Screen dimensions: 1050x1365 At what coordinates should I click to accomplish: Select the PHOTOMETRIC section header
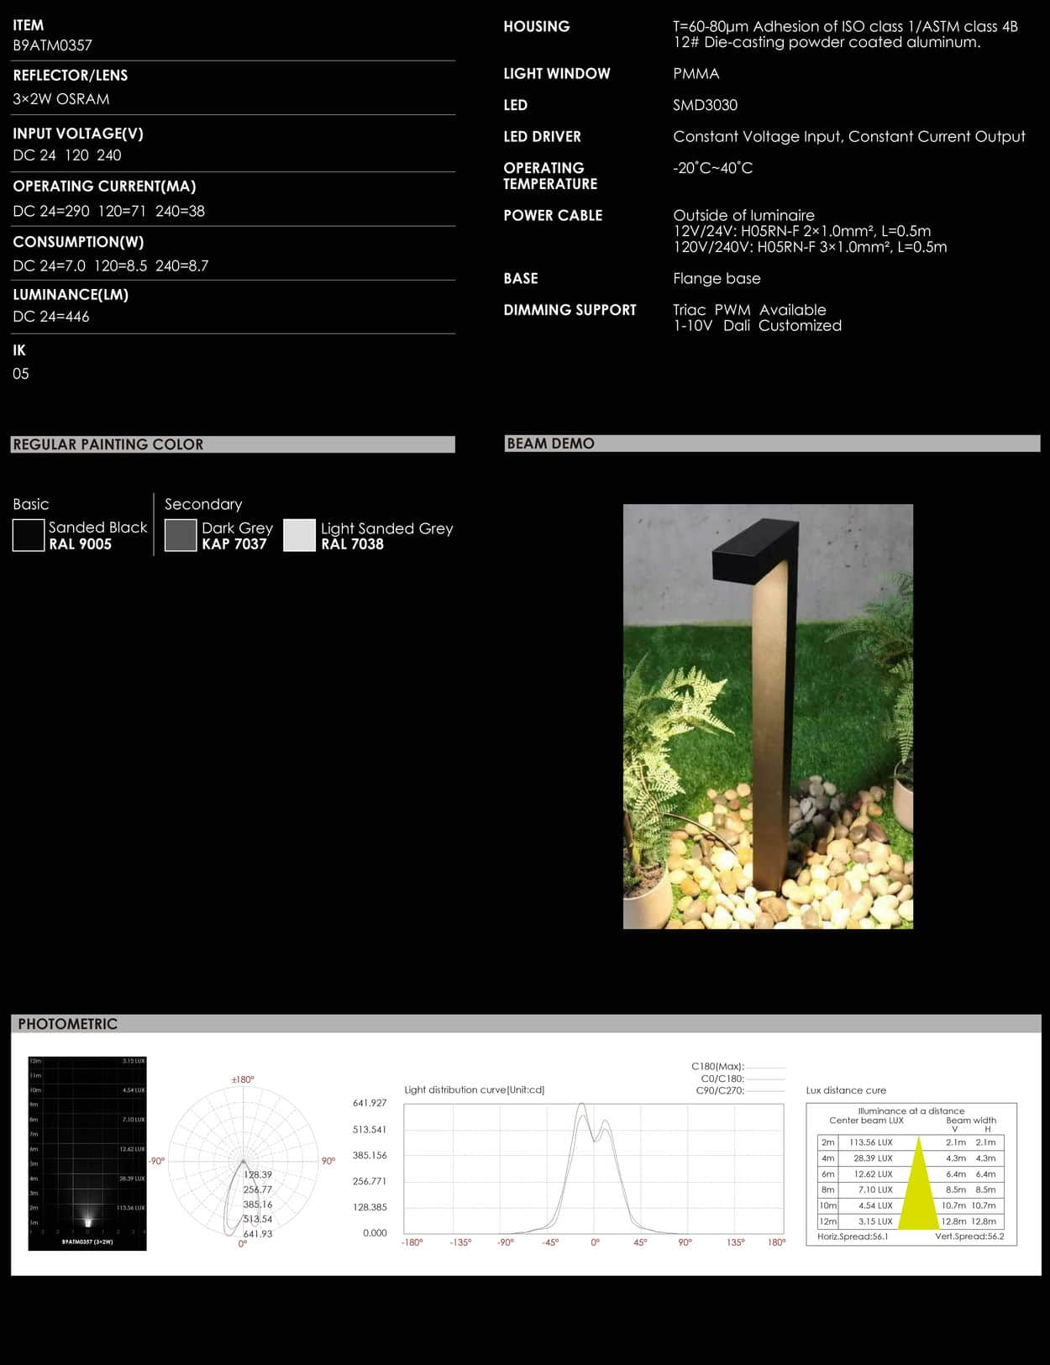pyautogui.click(x=525, y=1024)
